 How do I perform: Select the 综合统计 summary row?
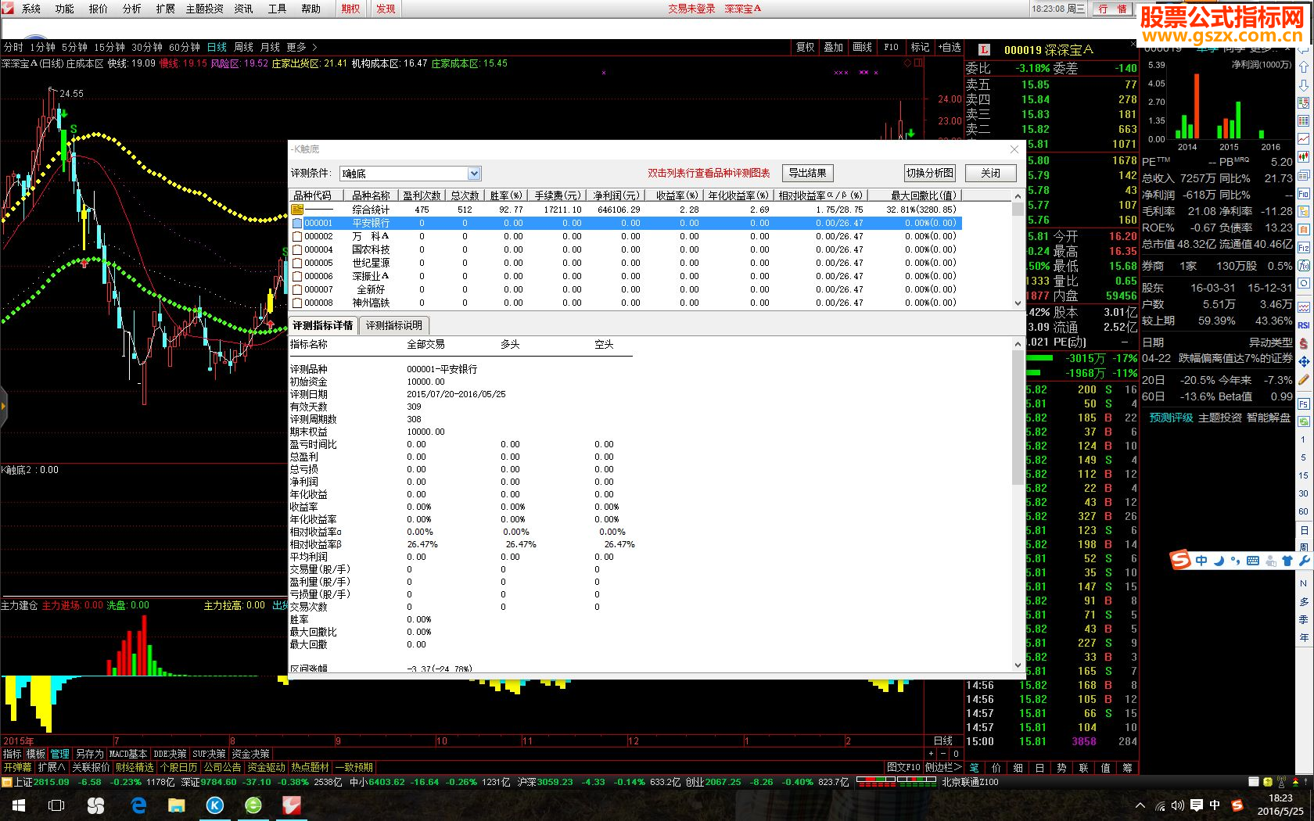(625, 210)
